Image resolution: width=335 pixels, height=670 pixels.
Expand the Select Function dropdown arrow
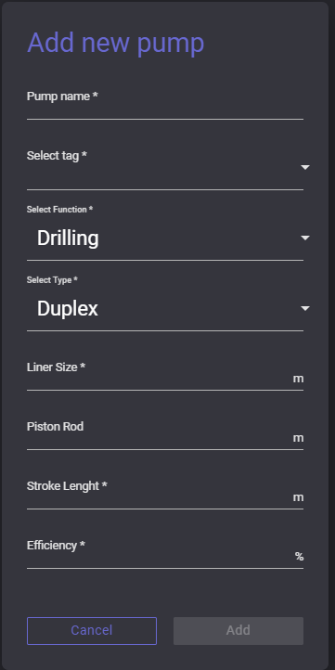[305, 238]
